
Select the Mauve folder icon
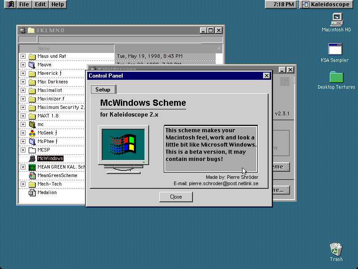point(32,65)
